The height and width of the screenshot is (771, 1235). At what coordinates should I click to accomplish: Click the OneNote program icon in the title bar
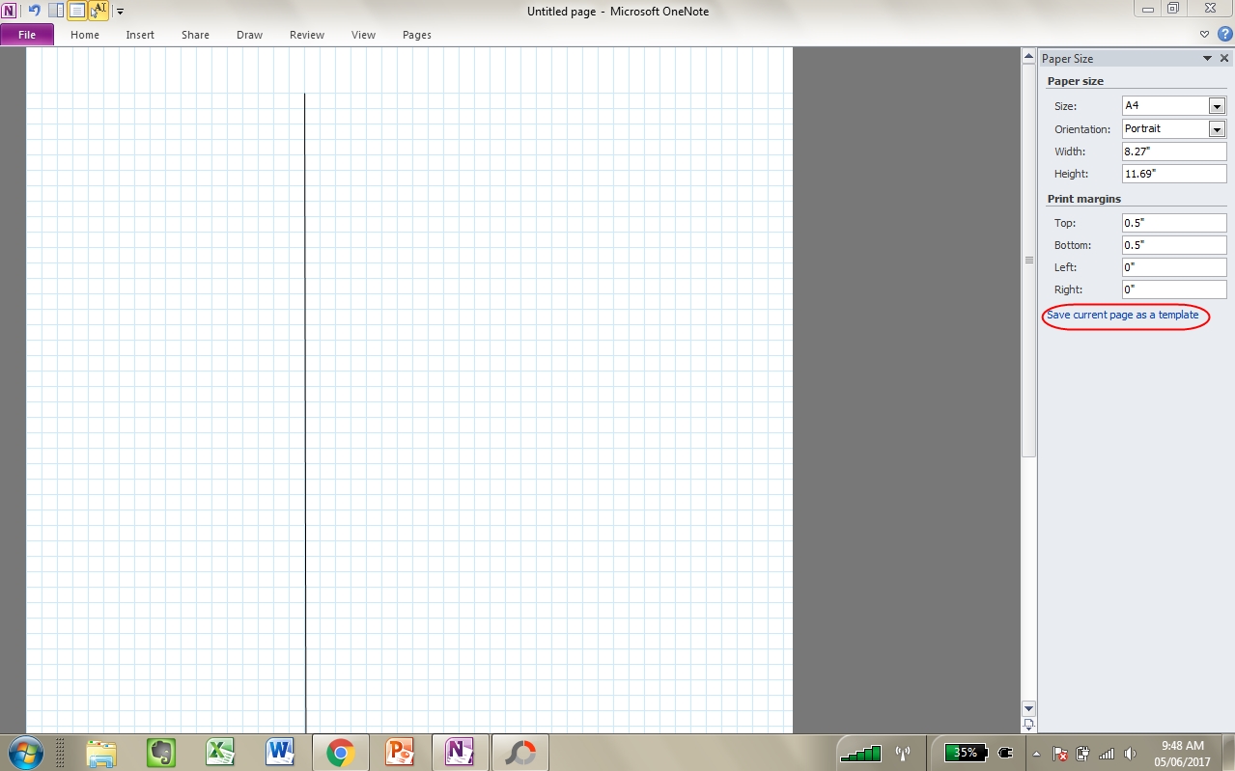[10, 11]
